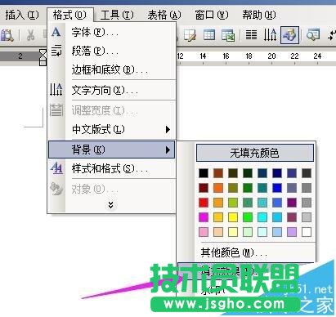
Task: Open the 表格(A) menu
Action: click(x=164, y=15)
